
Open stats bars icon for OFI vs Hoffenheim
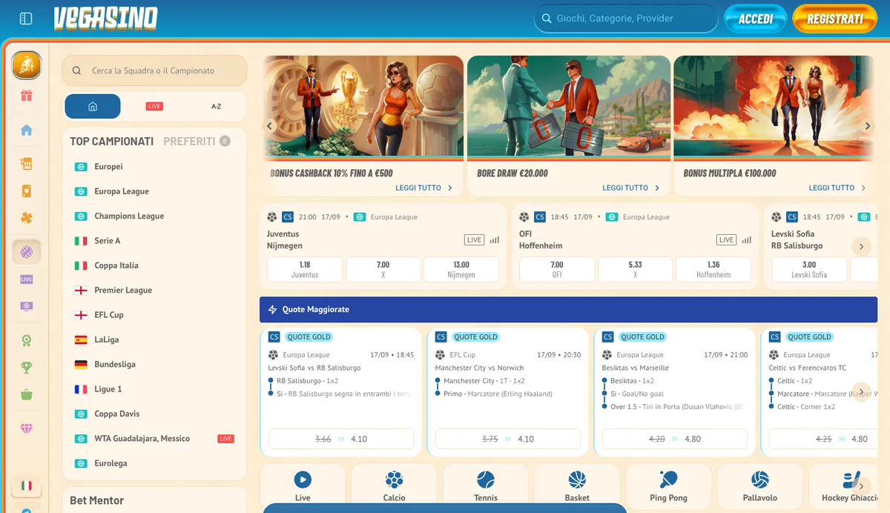(747, 240)
